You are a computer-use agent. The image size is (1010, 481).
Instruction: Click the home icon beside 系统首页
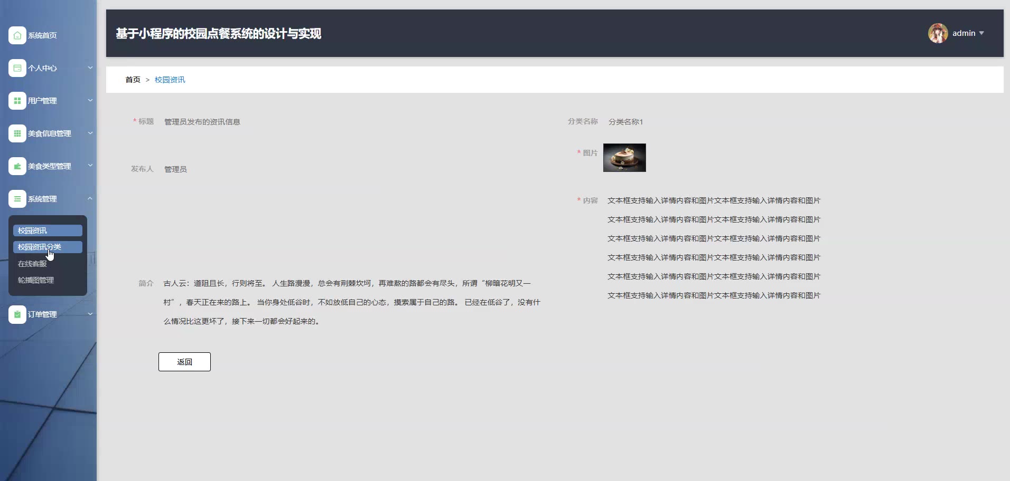(x=17, y=35)
